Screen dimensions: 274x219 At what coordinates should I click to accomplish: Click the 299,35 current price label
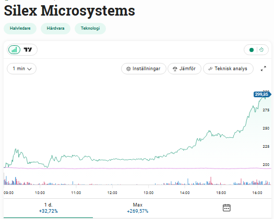click(262, 95)
